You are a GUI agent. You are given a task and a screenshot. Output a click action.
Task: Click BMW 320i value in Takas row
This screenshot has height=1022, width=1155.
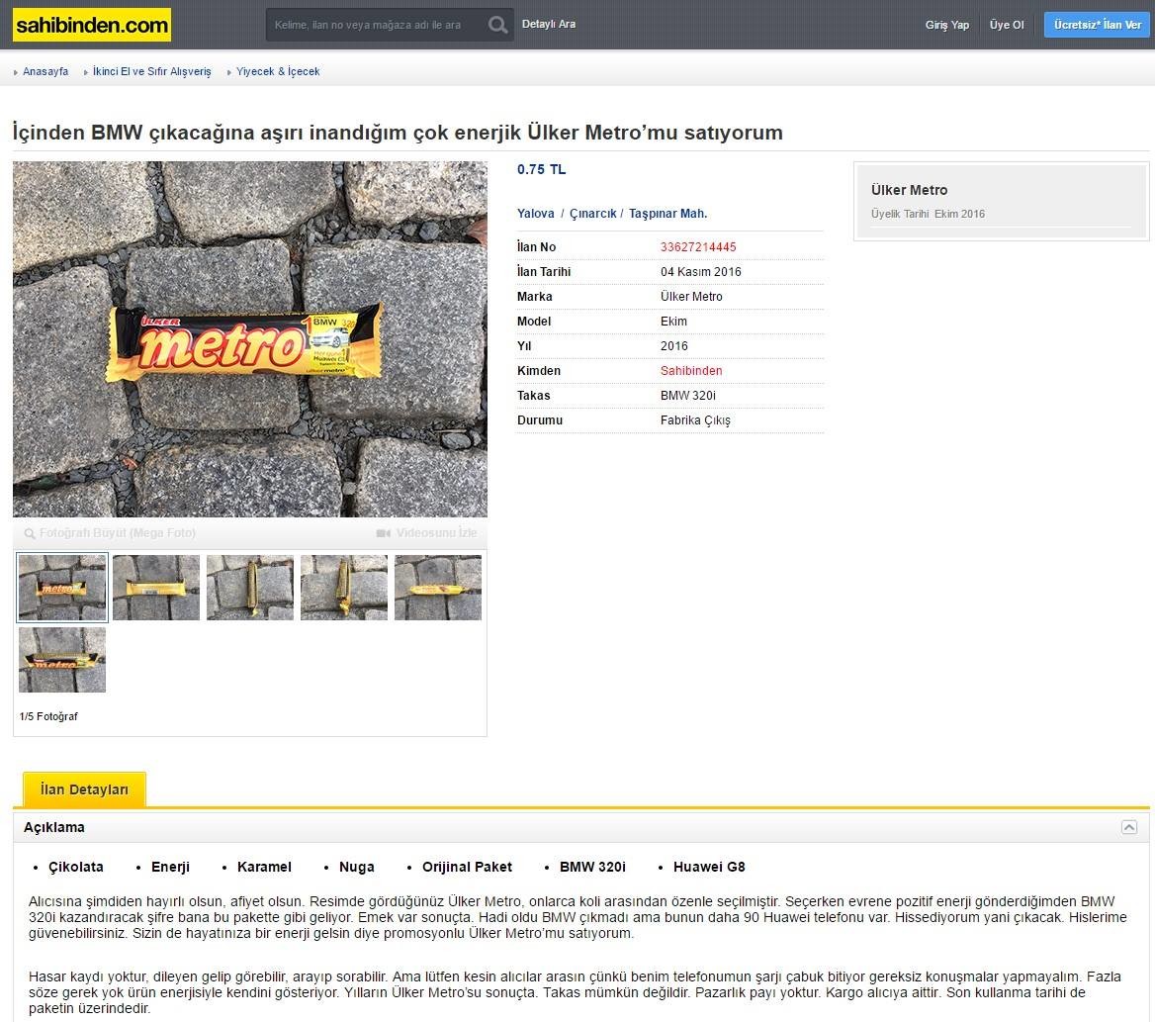tap(688, 396)
